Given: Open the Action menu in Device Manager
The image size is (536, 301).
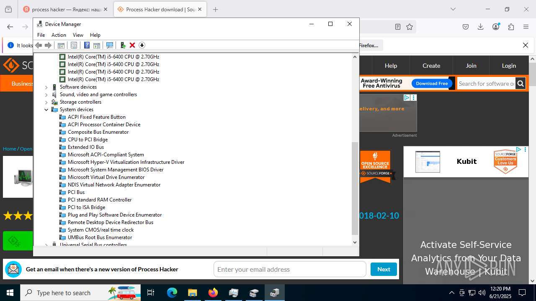Looking at the screenshot, I should (59, 35).
